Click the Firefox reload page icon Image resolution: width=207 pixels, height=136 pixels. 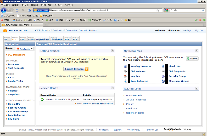click(17, 10)
